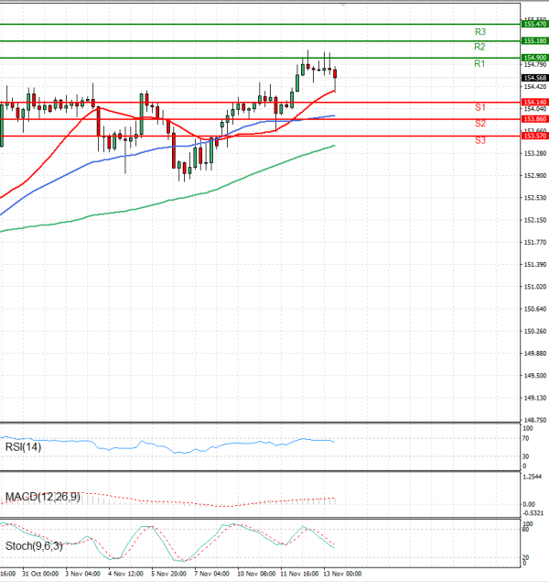
Task: Click the MACD(12,26,9) indicator label
Action: coord(42,497)
